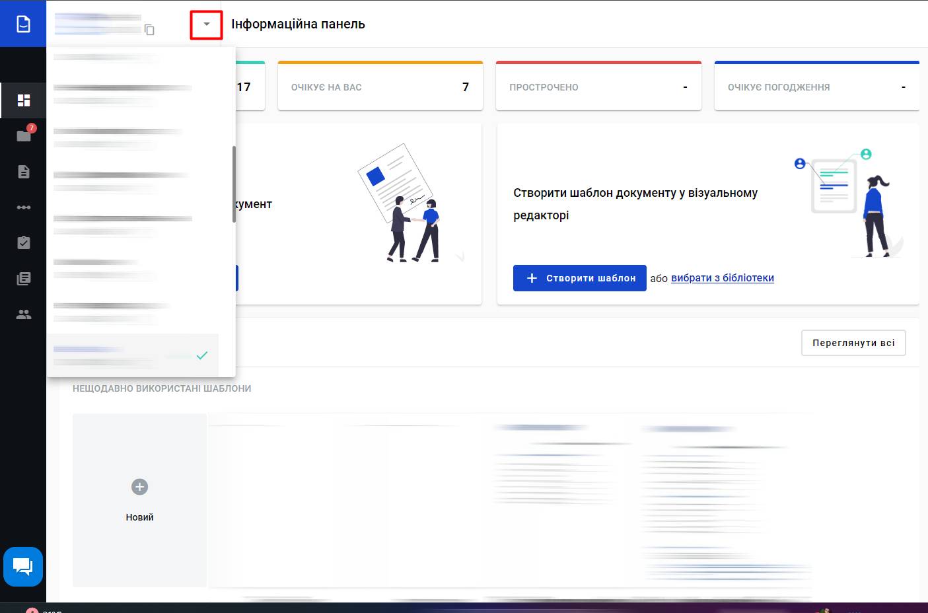Screen dimensions: 928x613
Task: Open the folder icon with 7 badge
Action: click(24, 135)
